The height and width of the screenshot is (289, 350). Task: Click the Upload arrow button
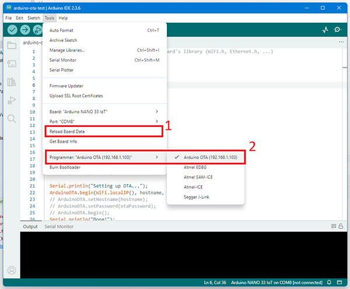click(x=25, y=30)
